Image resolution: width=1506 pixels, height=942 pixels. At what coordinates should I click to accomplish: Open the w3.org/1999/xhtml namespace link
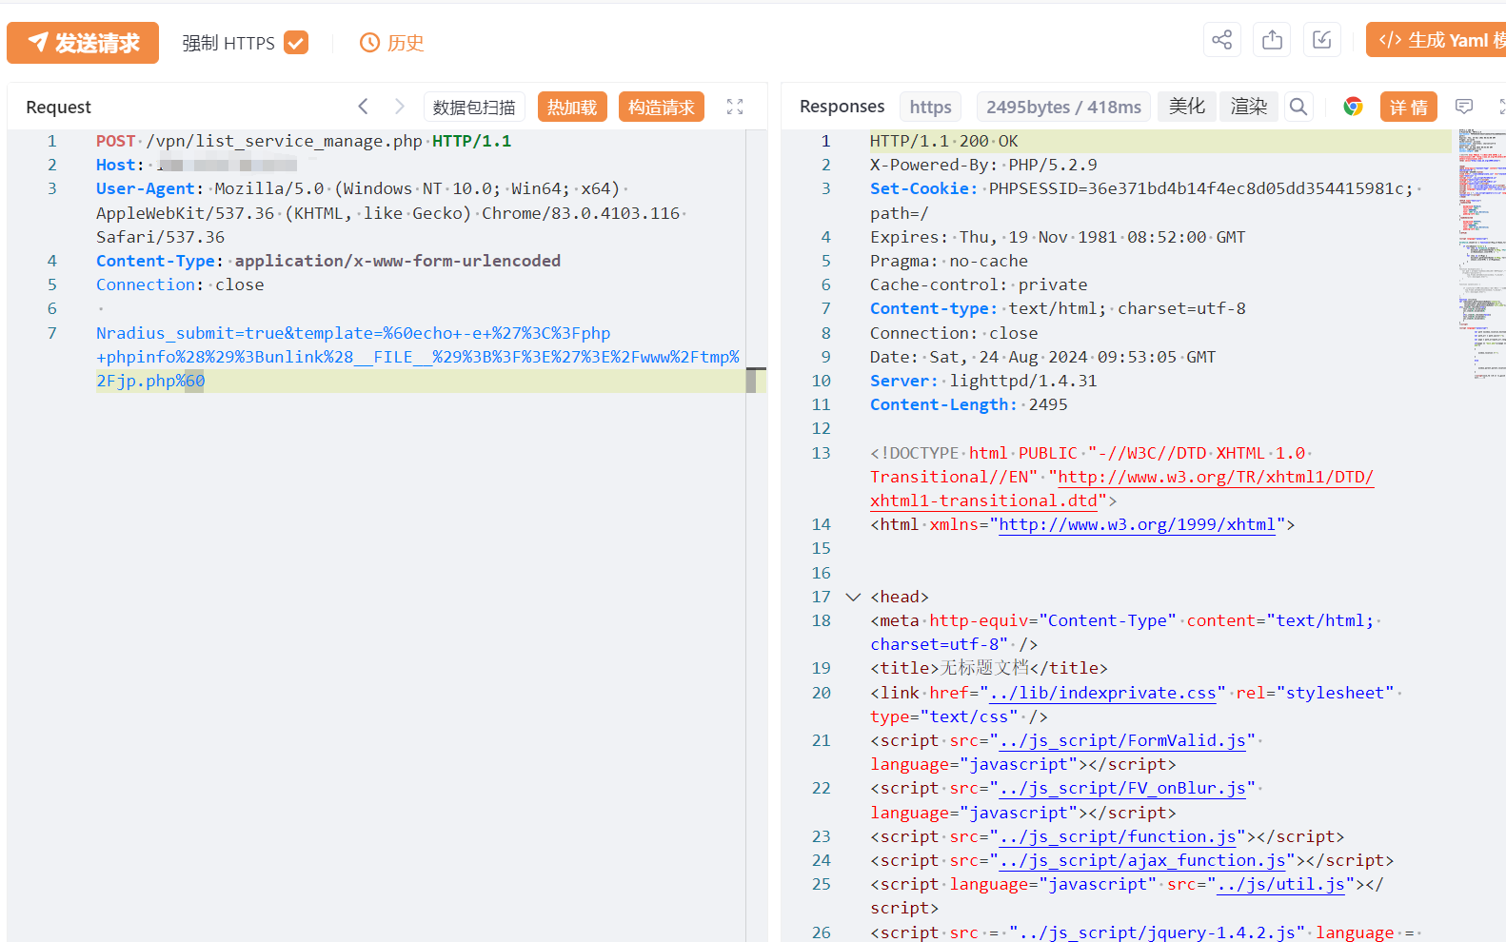[x=1137, y=524]
